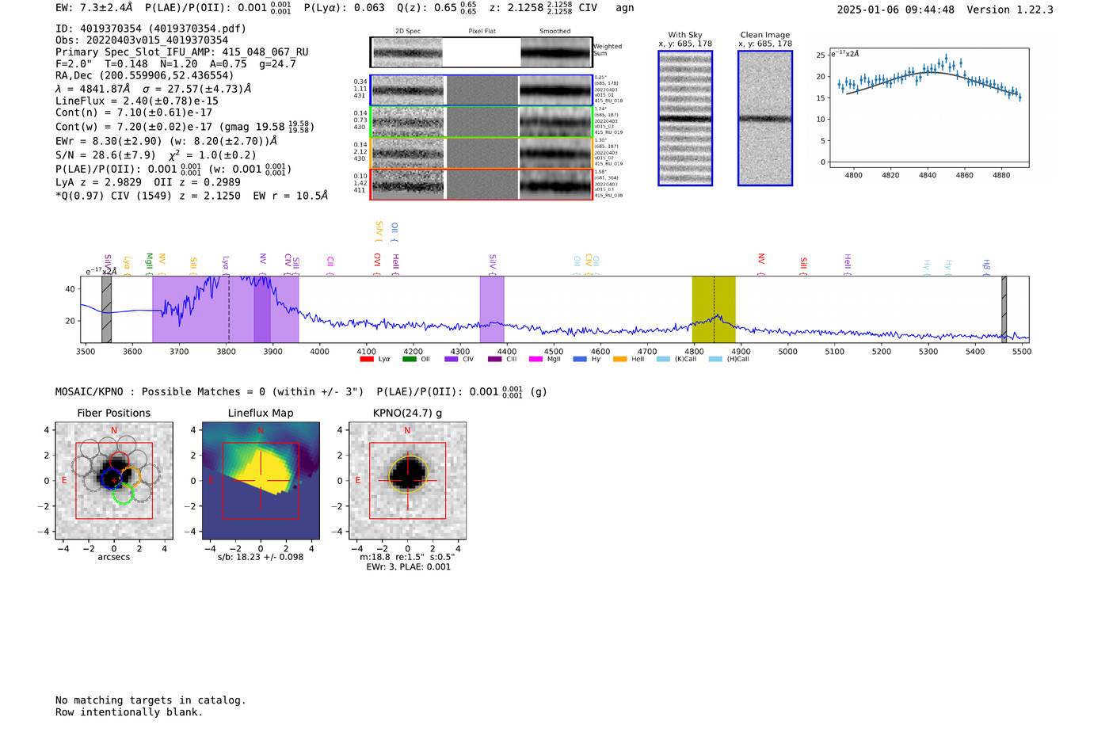The height and width of the screenshot is (755, 1109).
Task: Click the No matching targets in catalog text
Action: tap(151, 700)
